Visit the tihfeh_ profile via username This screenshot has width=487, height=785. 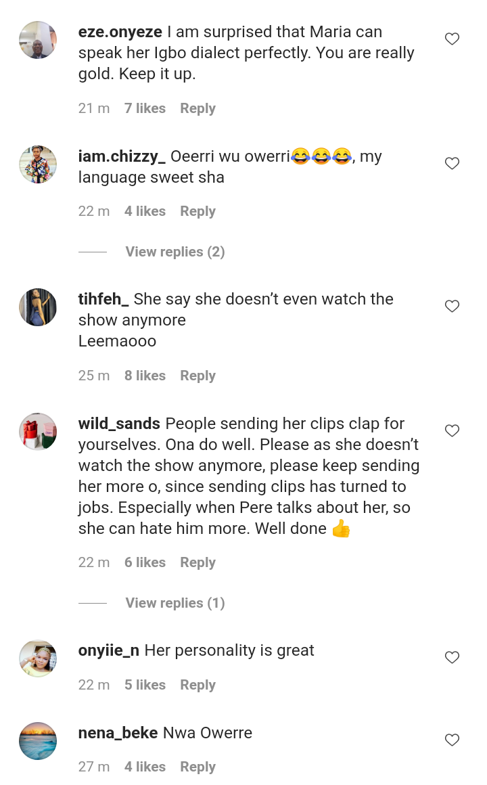pos(103,299)
